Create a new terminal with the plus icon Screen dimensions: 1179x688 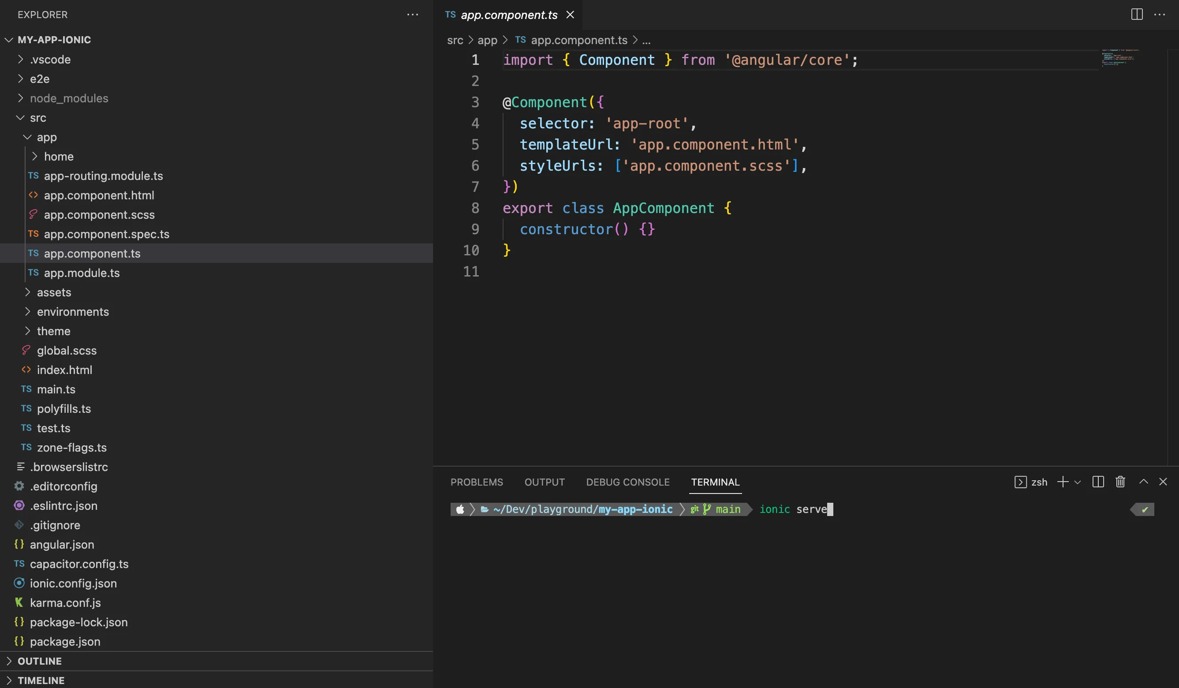1063,482
